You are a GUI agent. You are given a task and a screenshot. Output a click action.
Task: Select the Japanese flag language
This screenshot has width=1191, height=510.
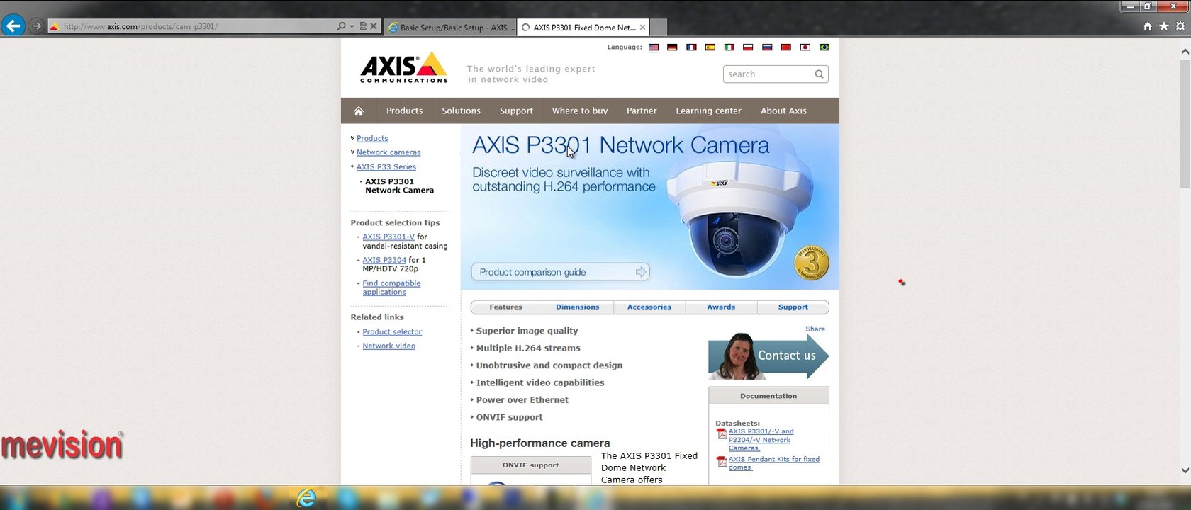point(805,47)
